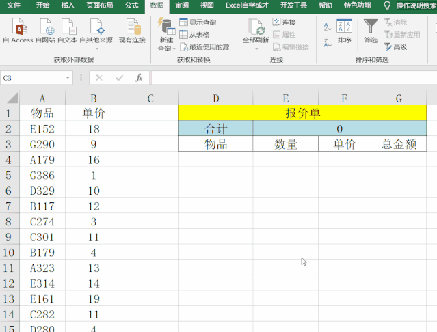Switch to the 公式 (Formulas) tab

coord(131,5)
